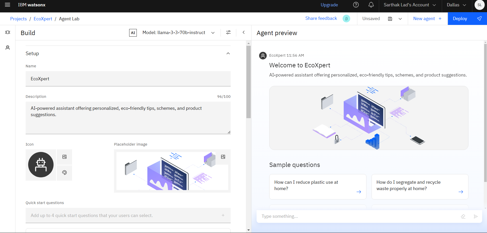487x233 pixels.
Task: Click the IBM watsonx logo text
Action: (x=32, y=5)
